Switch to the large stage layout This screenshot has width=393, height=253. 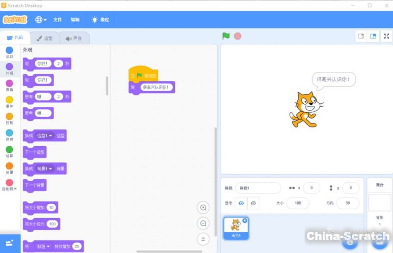(x=373, y=36)
